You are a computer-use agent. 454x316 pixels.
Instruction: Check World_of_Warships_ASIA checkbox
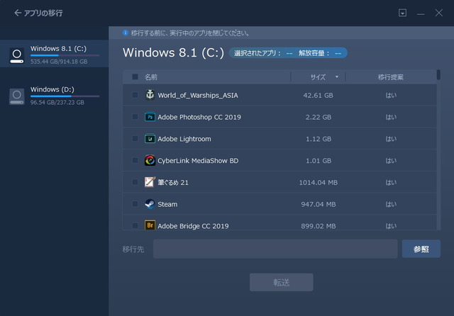pos(135,95)
